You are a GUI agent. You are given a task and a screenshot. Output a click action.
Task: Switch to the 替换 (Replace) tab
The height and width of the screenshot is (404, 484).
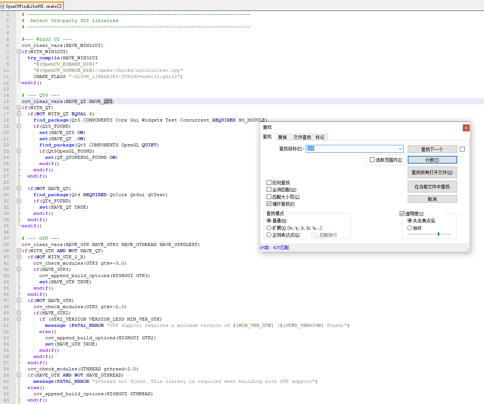click(x=283, y=137)
